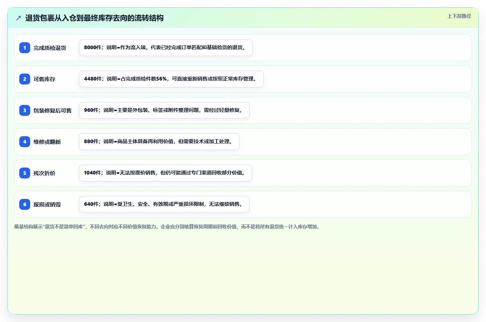Click the title 退货包裹从入仓到最终库存去向的流转结构
This screenshot has width=486, height=322.
[x=95, y=18]
